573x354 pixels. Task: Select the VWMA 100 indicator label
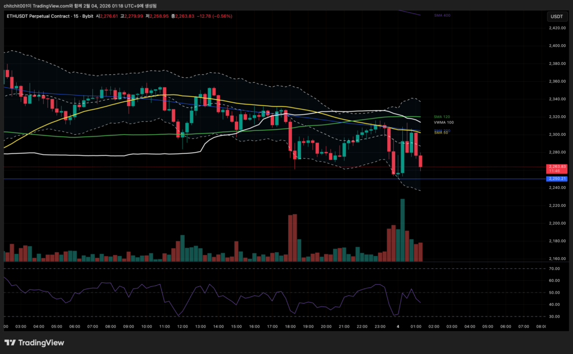click(443, 121)
